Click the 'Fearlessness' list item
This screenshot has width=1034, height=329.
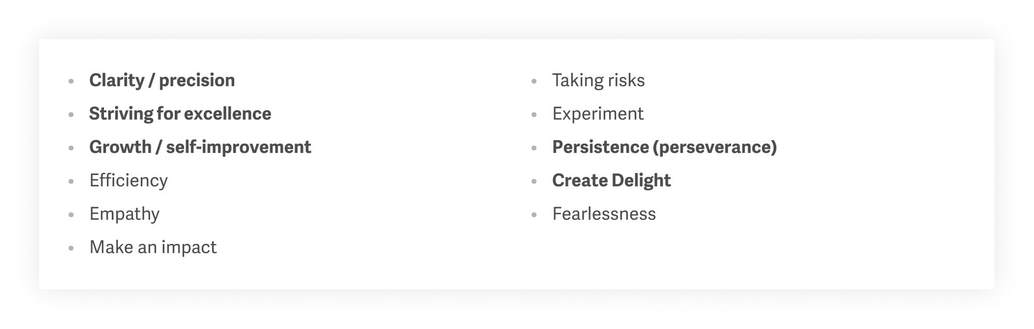click(x=604, y=214)
